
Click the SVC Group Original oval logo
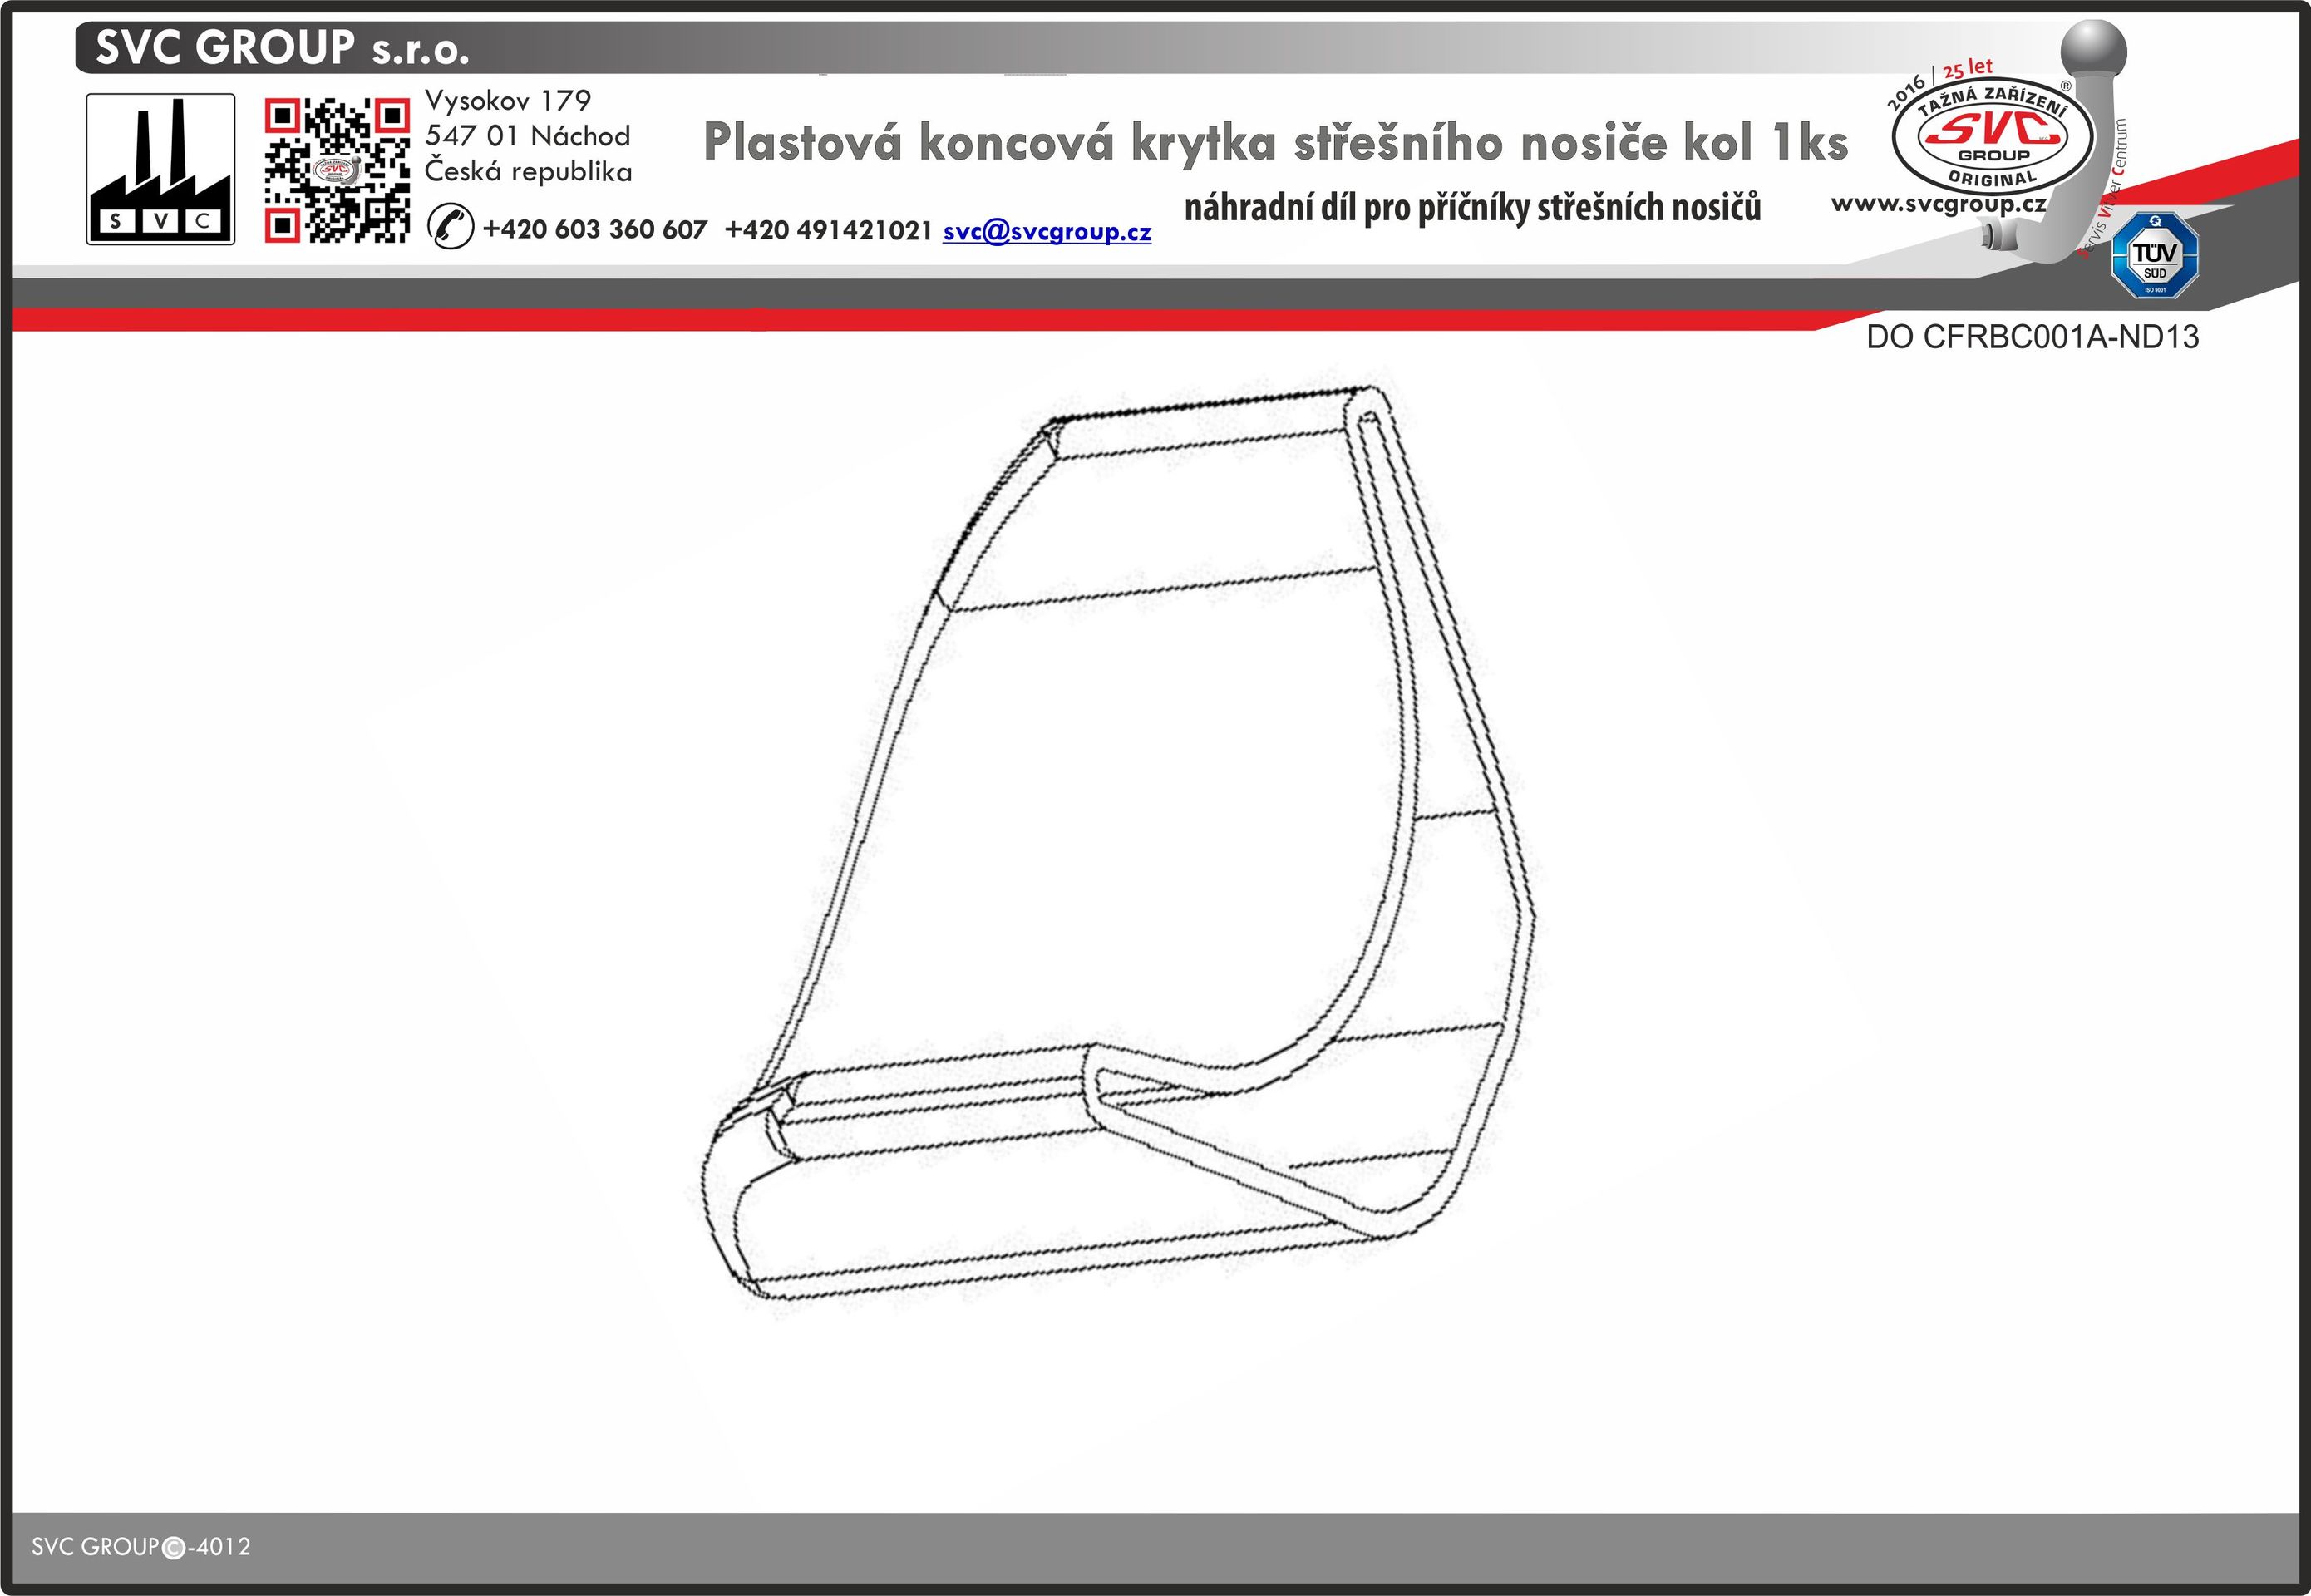click(1992, 137)
